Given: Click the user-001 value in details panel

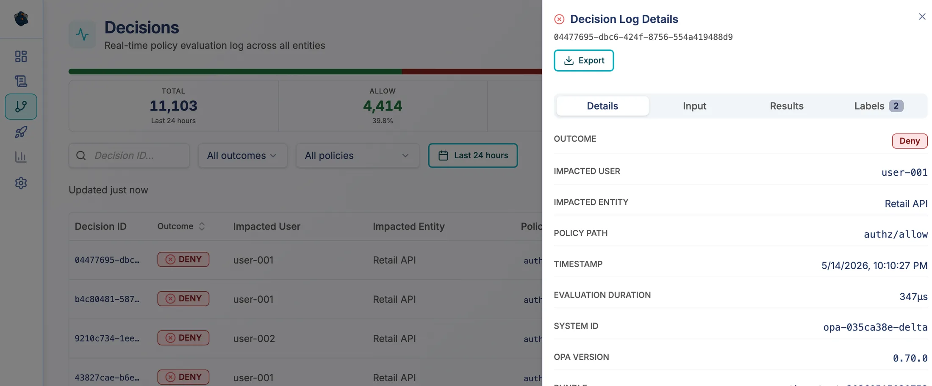Looking at the screenshot, I should coord(904,172).
